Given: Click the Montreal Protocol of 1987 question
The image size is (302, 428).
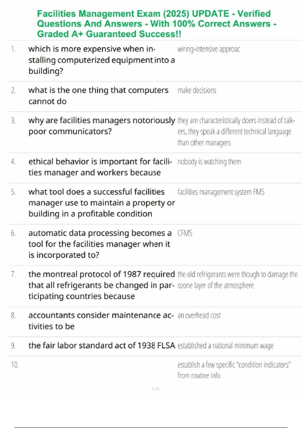Looking at the screenshot, I should pos(101,285).
